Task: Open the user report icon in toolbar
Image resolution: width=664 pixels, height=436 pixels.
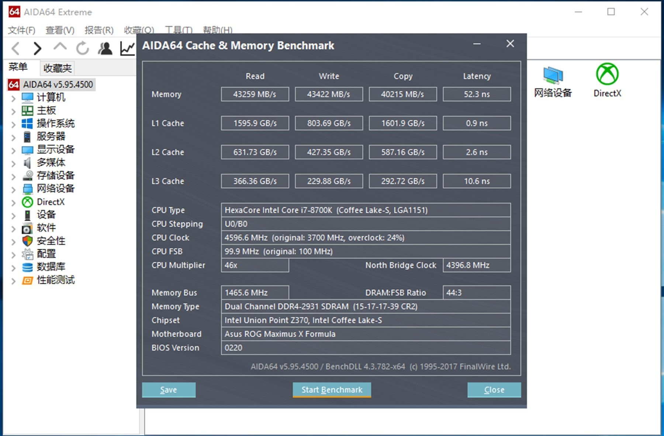Action: [x=105, y=48]
